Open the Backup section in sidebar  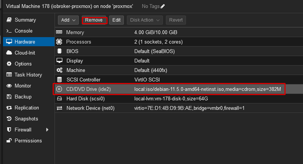23,97
